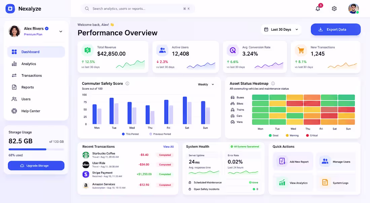The width and height of the screenshot is (370, 203).
Task: Open Analytics in the sidebar
Action: (x=36, y=64)
